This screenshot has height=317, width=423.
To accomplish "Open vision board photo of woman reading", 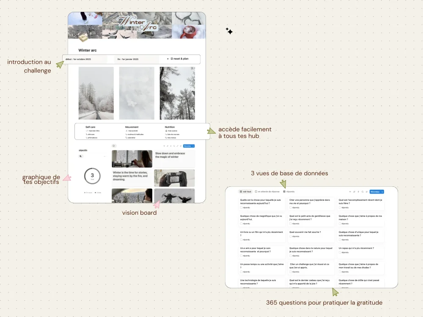I will point(132,159).
